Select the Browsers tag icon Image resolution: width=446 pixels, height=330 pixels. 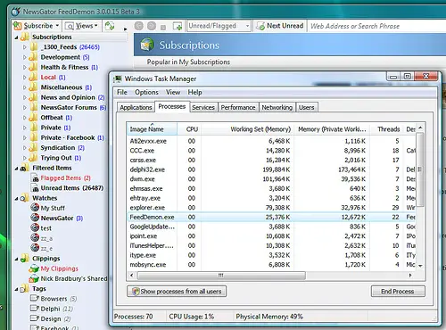click(35, 298)
